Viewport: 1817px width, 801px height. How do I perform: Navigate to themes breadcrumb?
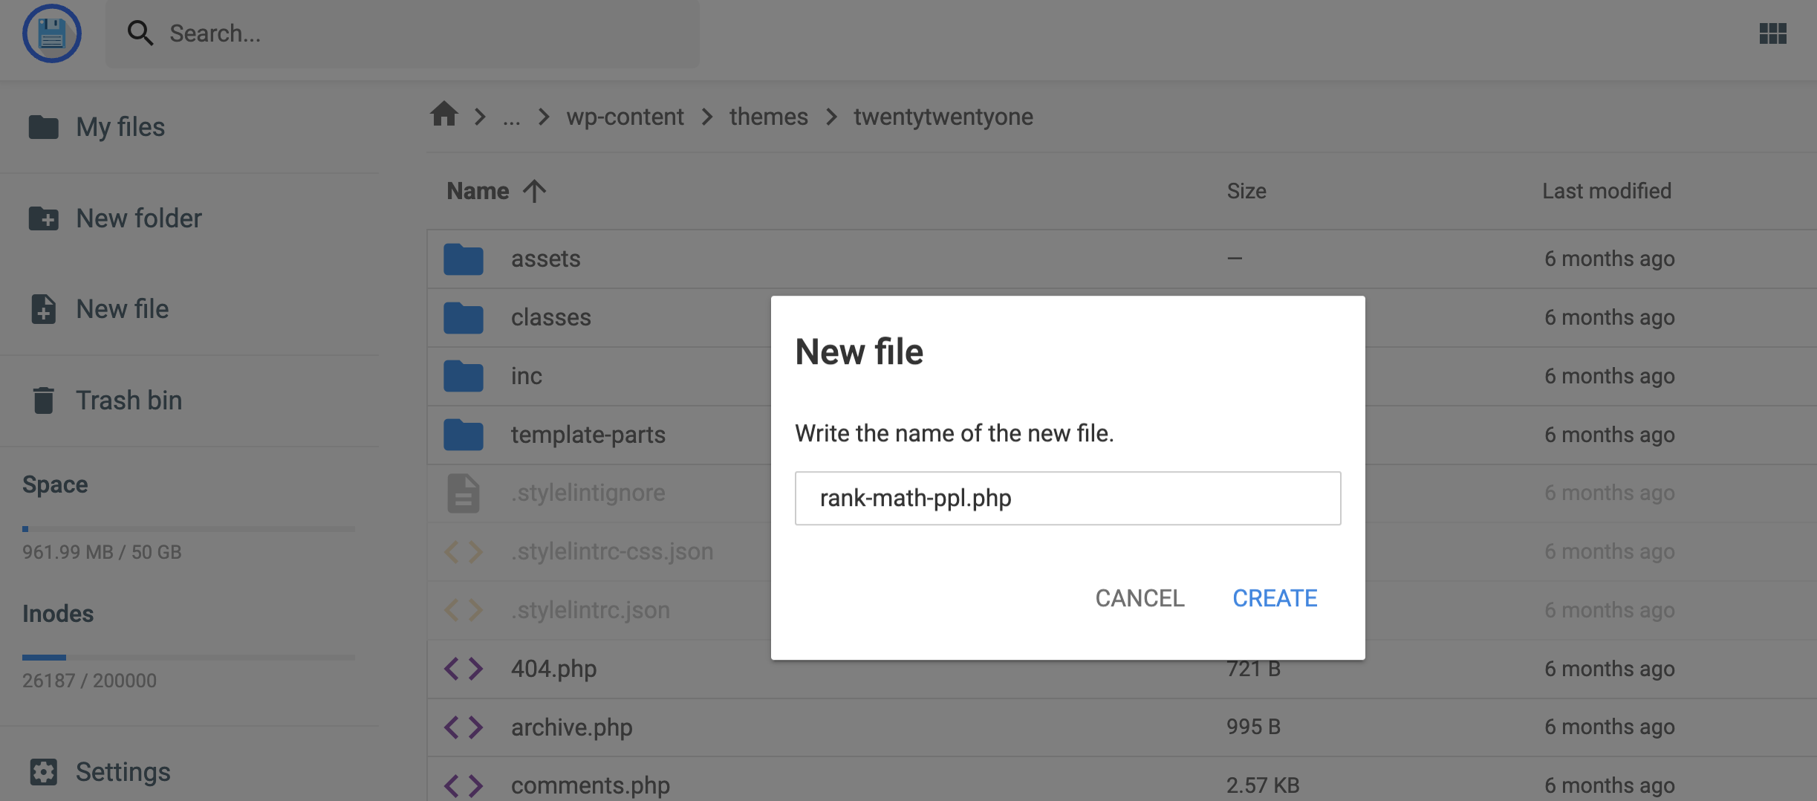tap(768, 117)
